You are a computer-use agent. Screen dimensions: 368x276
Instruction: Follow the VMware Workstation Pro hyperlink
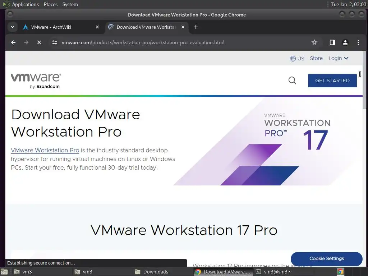[45, 150]
